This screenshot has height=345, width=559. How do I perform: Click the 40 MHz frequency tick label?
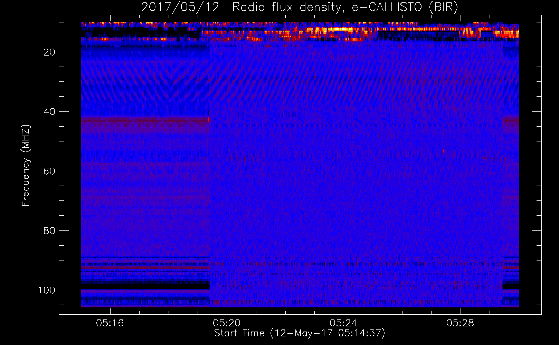49,112
